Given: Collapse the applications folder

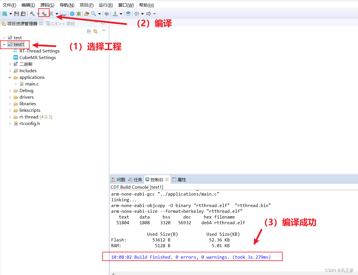Looking at the screenshot, I should click(x=10, y=77).
